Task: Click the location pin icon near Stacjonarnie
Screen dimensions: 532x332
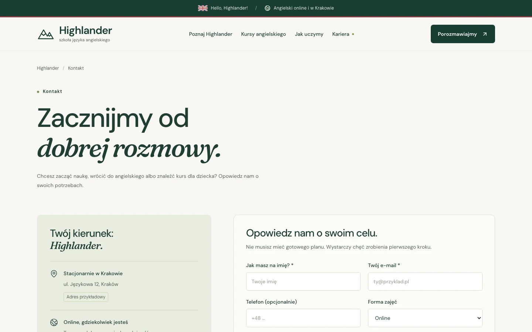Action: [x=54, y=274]
